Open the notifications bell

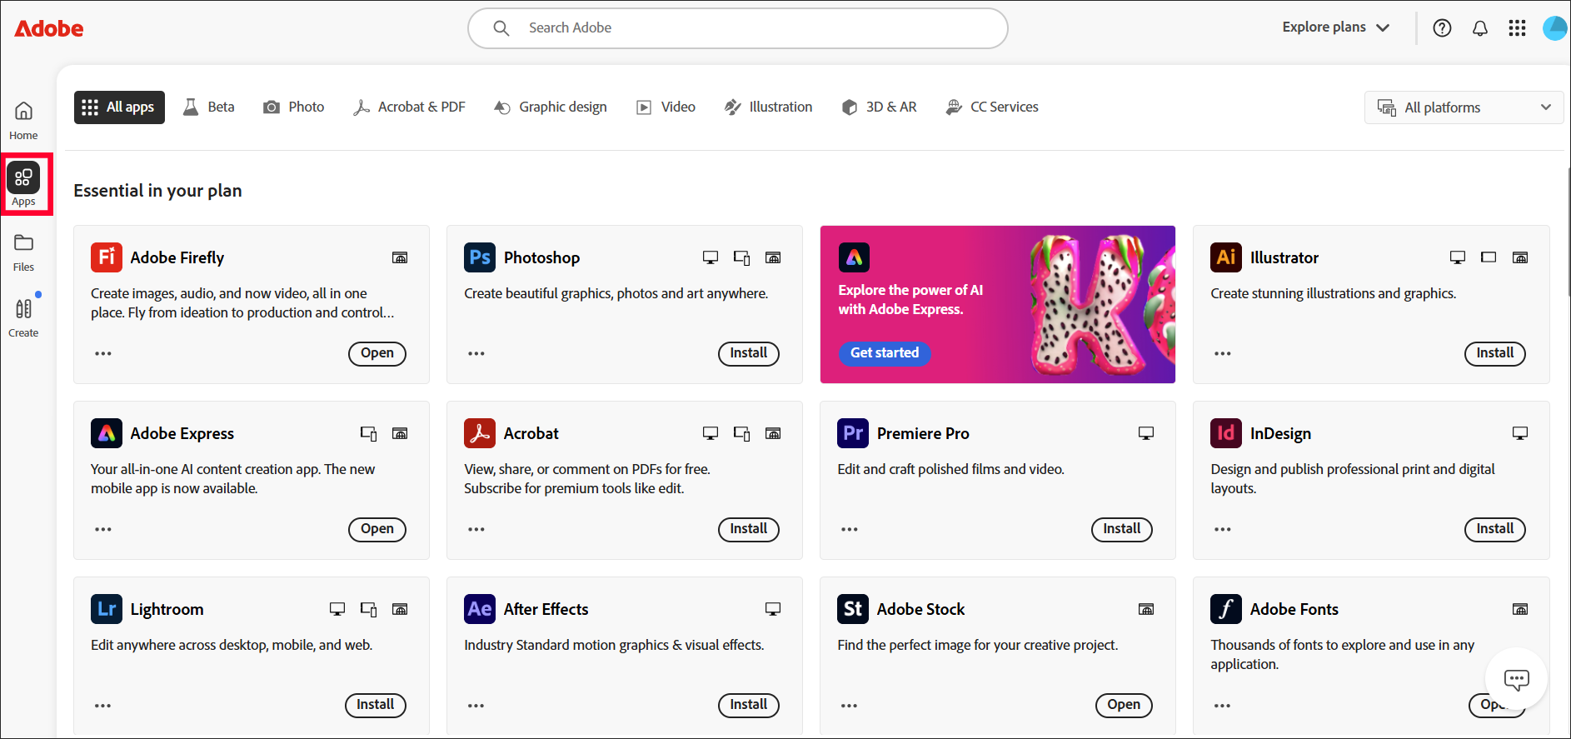[1480, 28]
